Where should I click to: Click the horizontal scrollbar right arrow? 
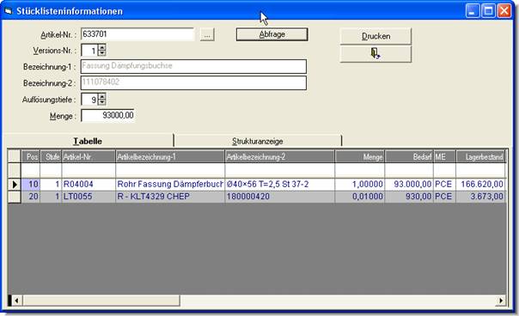click(501, 301)
